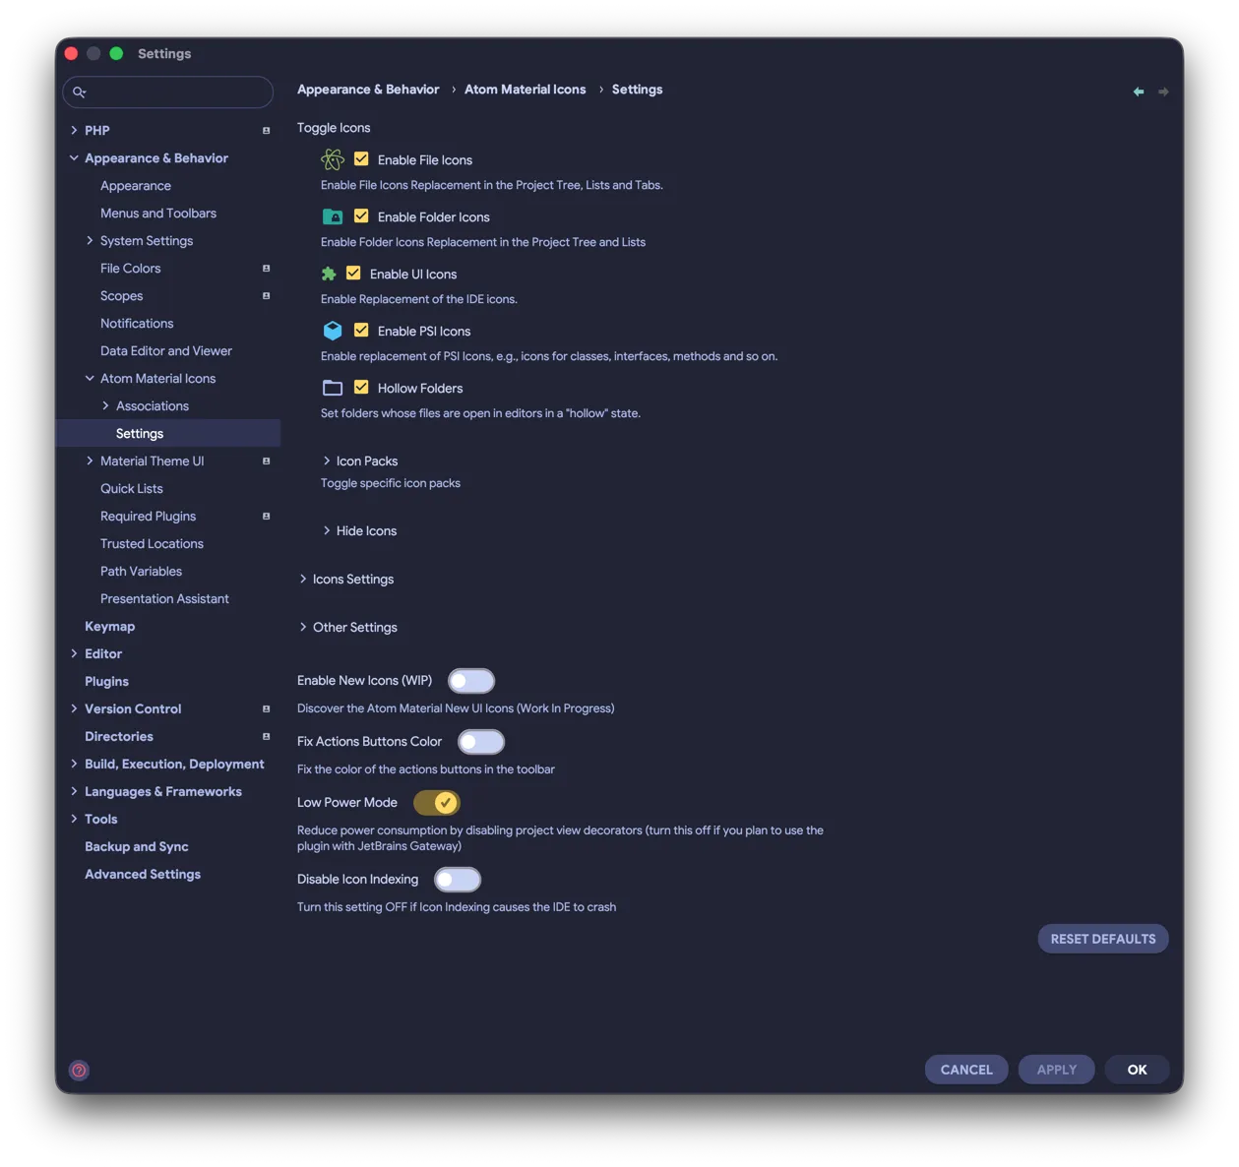The height and width of the screenshot is (1167, 1239).
Task: Expand the Build, Execution, Deployment node
Action: click(74, 764)
